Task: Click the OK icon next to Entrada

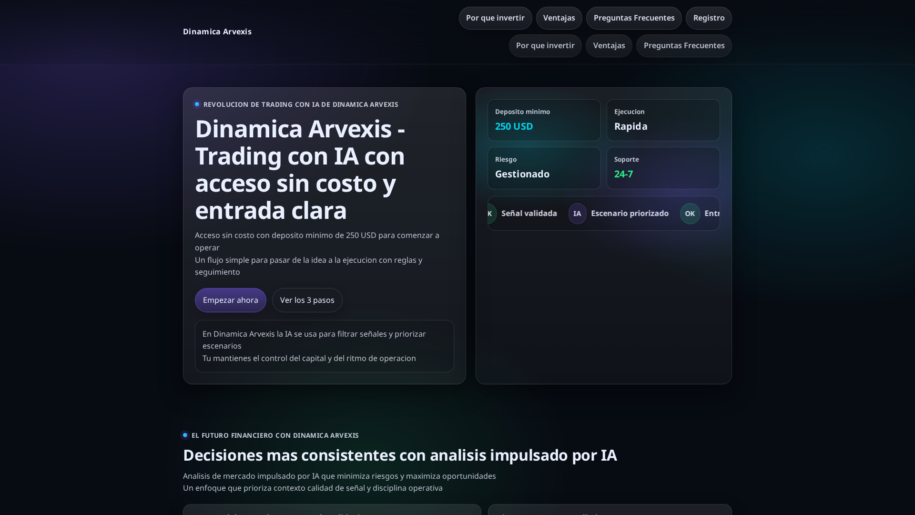Action: pyautogui.click(x=690, y=213)
